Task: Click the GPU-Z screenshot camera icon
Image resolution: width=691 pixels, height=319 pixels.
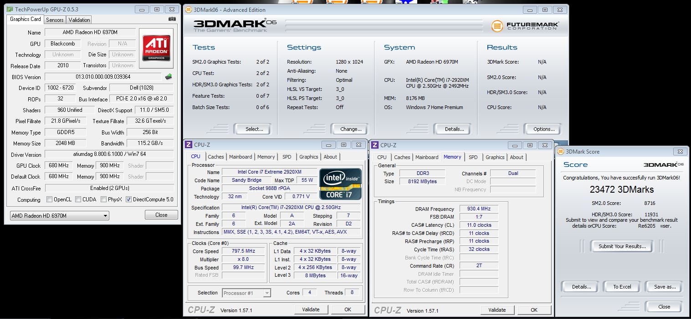Action: [172, 19]
